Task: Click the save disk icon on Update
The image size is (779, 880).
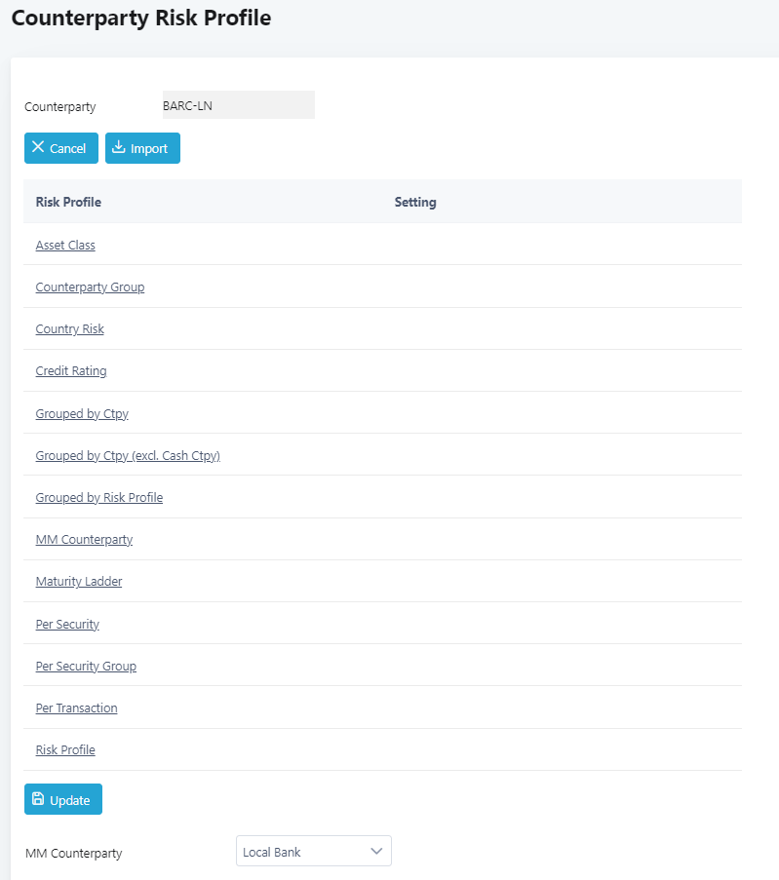Action: [38, 800]
